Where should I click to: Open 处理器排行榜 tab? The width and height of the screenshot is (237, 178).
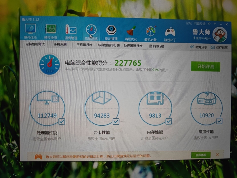point(133,46)
